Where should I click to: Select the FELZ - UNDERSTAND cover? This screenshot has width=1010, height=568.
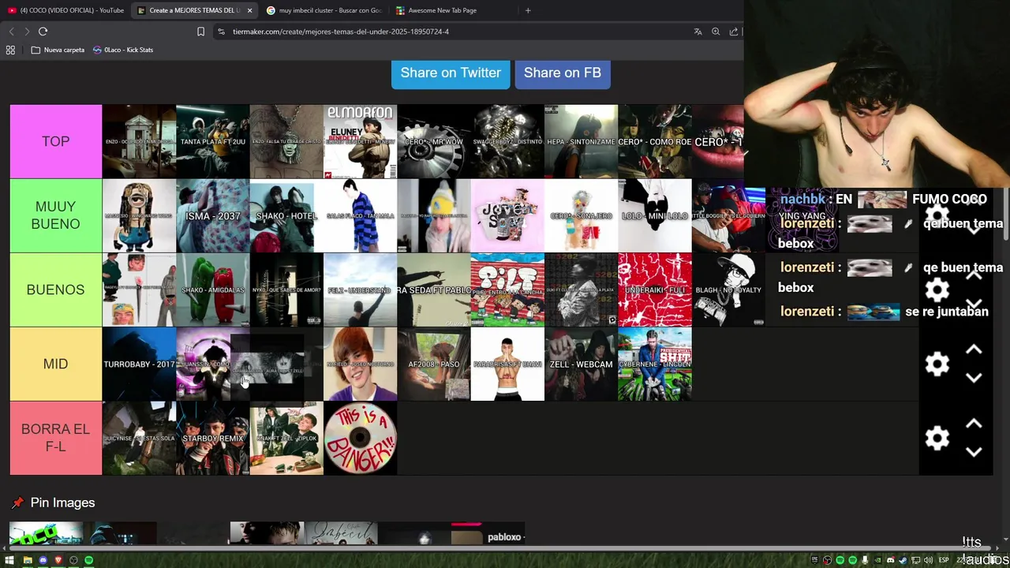[360, 290]
